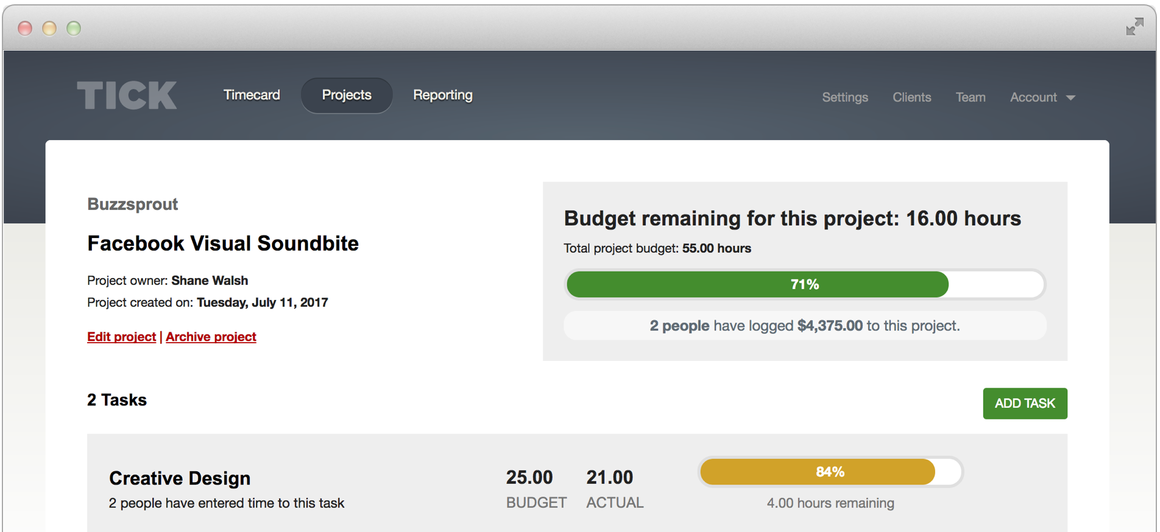Click the Archive project link

211,337
